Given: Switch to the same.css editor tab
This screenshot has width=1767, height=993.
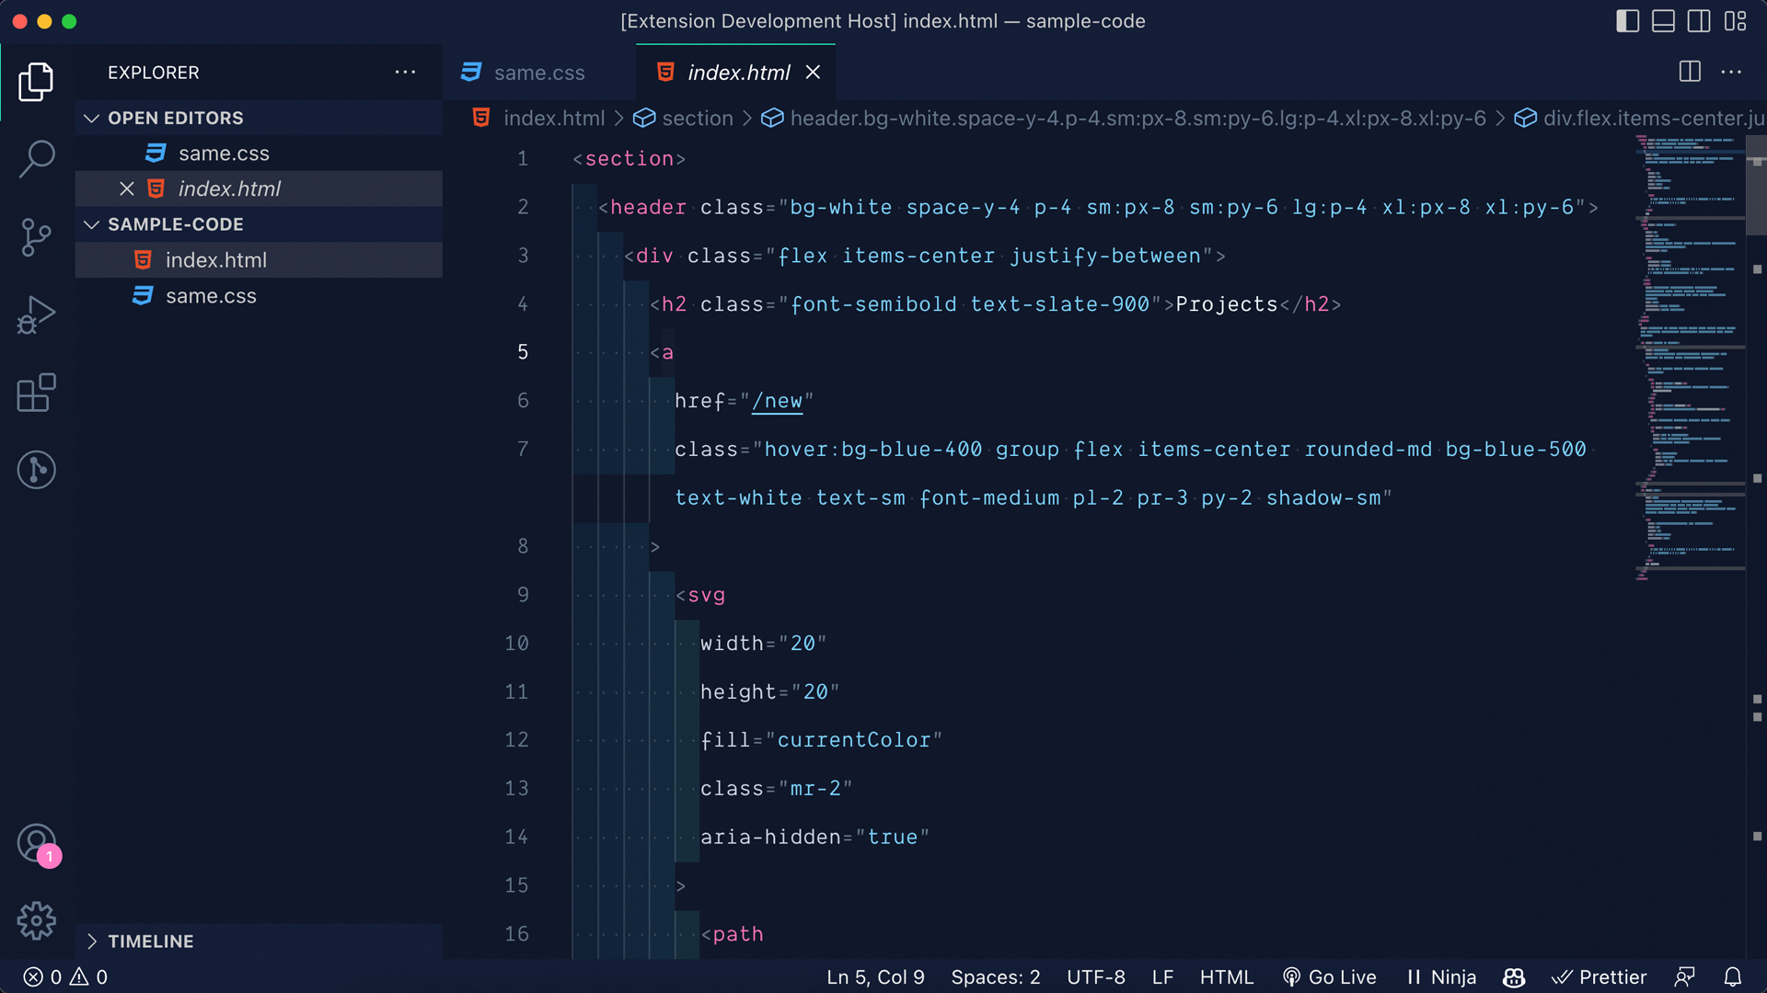Looking at the screenshot, I should pyautogui.click(x=538, y=73).
